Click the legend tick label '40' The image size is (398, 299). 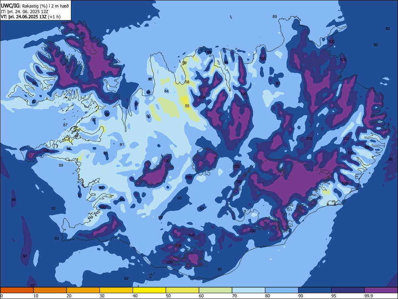coord(135,296)
